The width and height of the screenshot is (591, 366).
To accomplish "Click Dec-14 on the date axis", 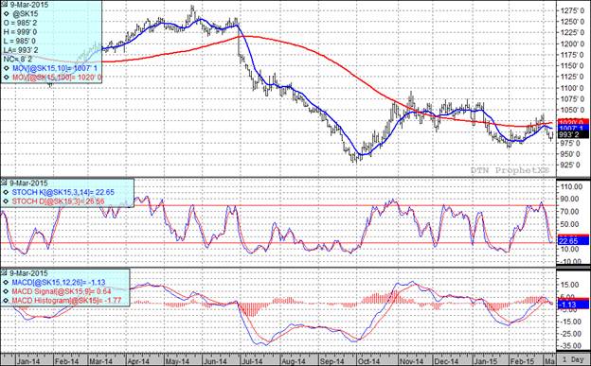I will (x=445, y=360).
